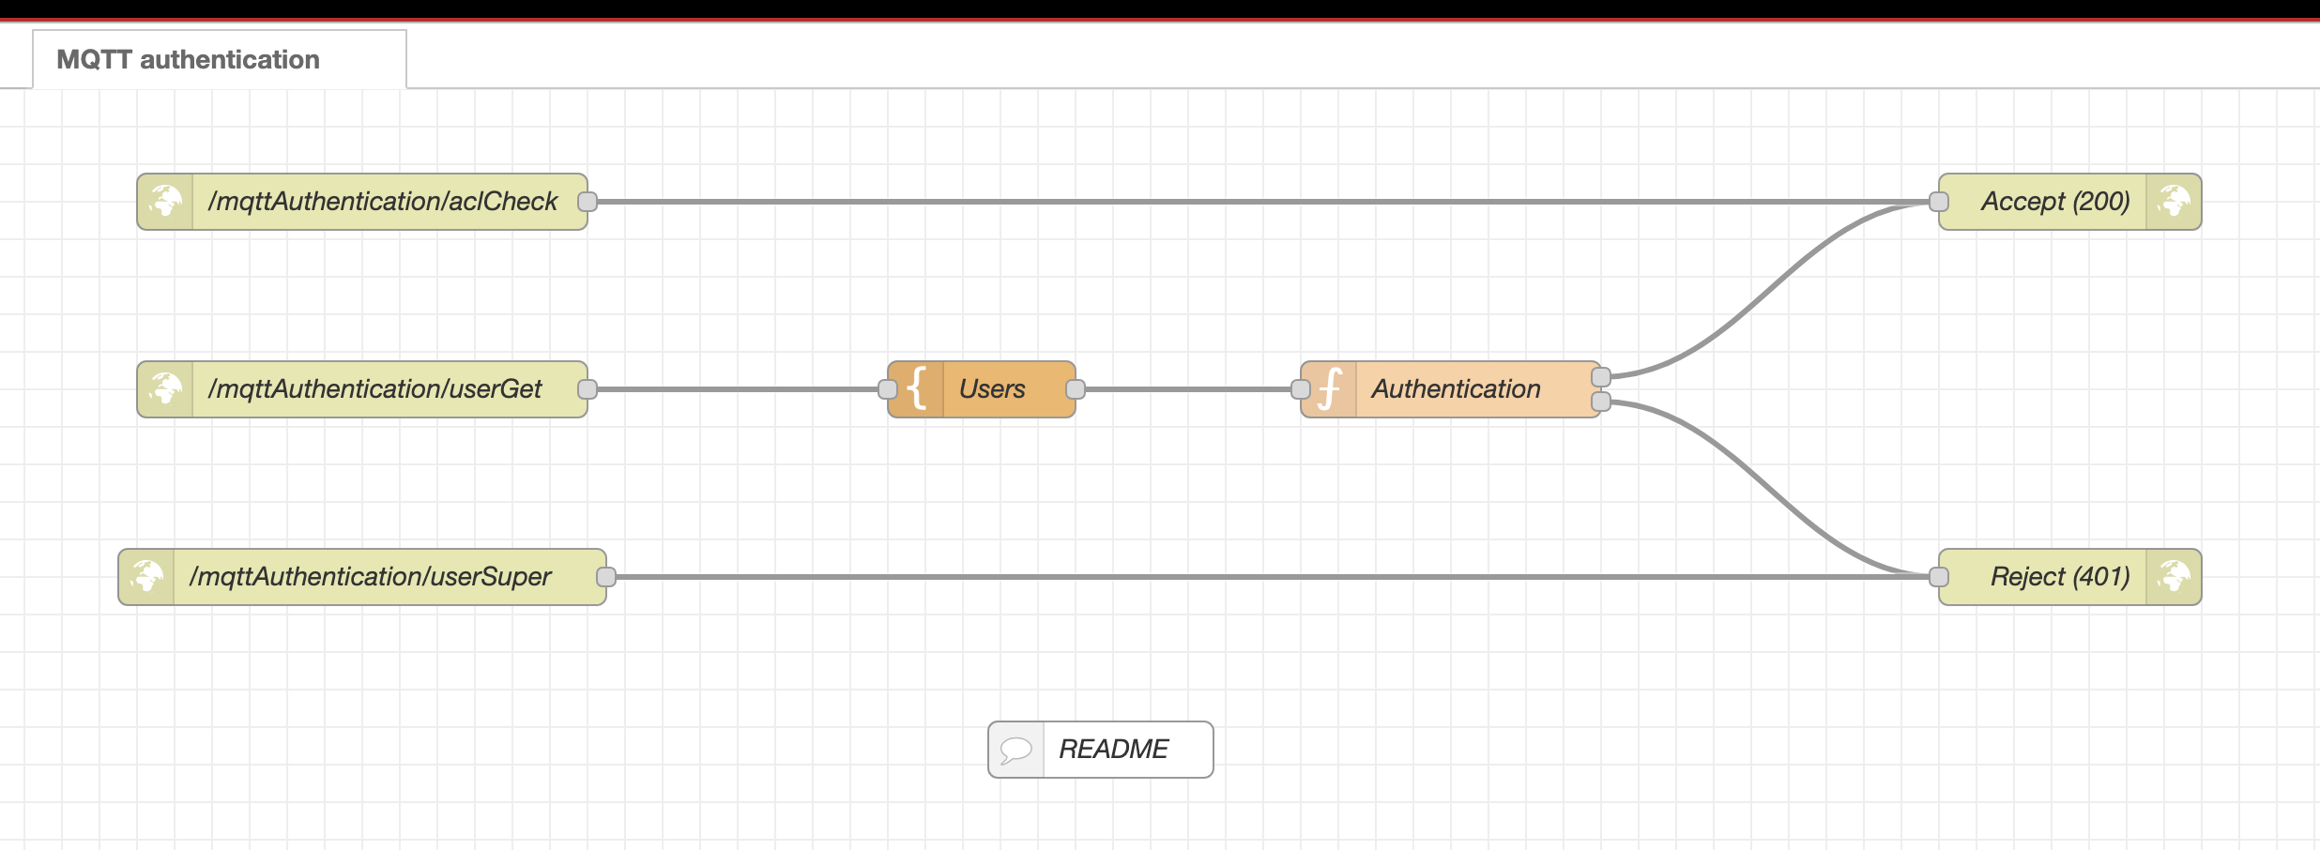Click the top output port of the Authentication node

(x=1600, y=377)
